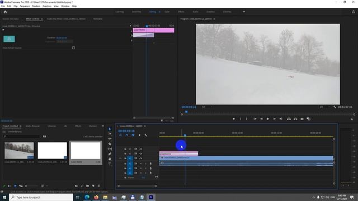Toggle V2 track output eye

[x=140, y=154]
